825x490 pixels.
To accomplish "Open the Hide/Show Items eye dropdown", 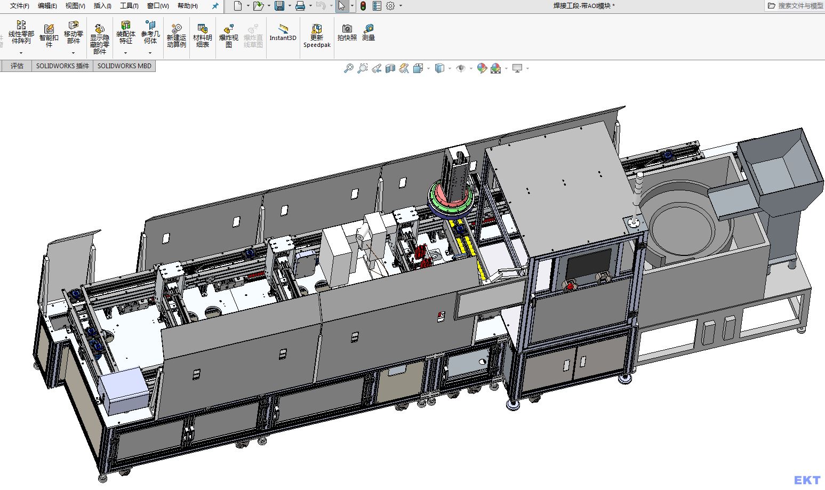I will tap(461, 68).
